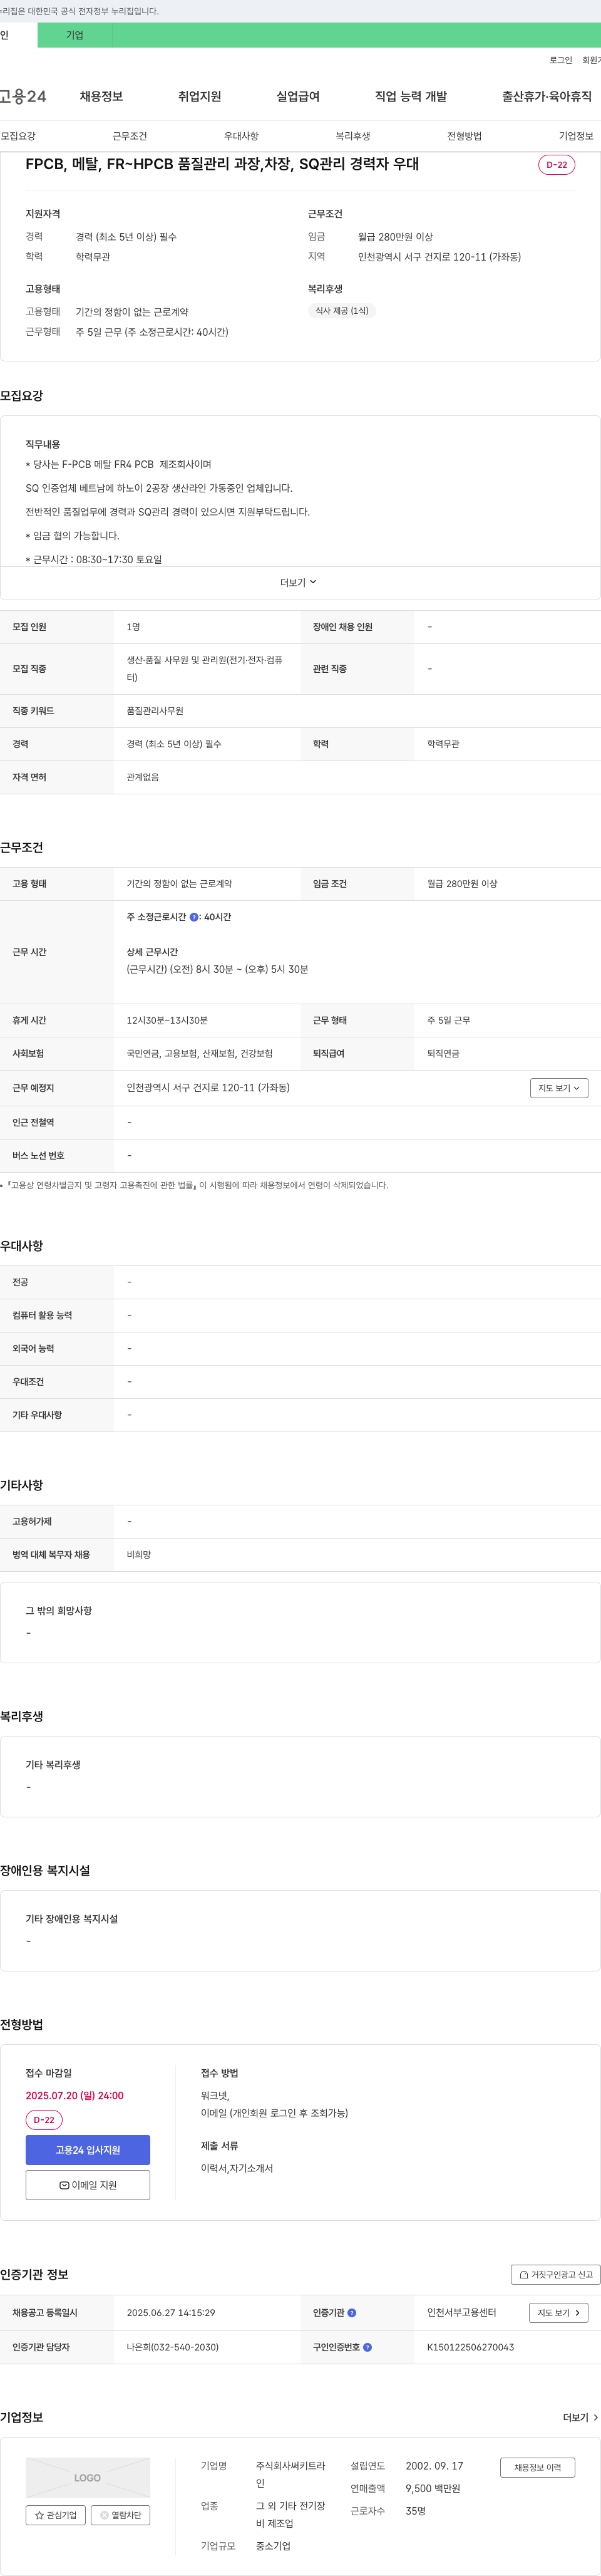This screenshot has width=601, height=2576.
Task: Click the info icon beside 인증기관 label
Action: coord(352,2313)
